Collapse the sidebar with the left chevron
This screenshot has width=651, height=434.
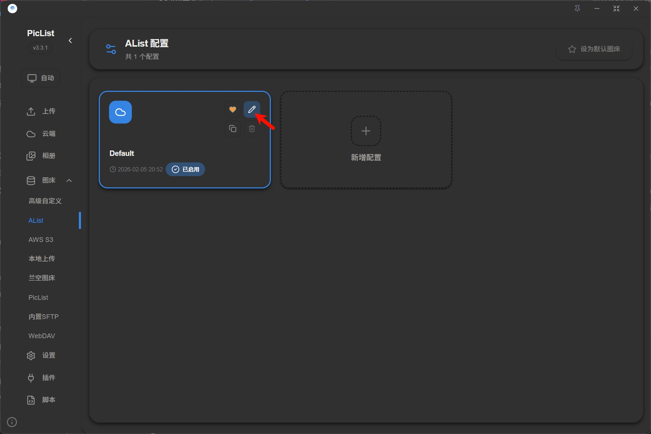click(70, 41)
